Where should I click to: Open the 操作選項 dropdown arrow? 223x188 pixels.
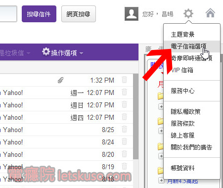[x=81, y=53]
